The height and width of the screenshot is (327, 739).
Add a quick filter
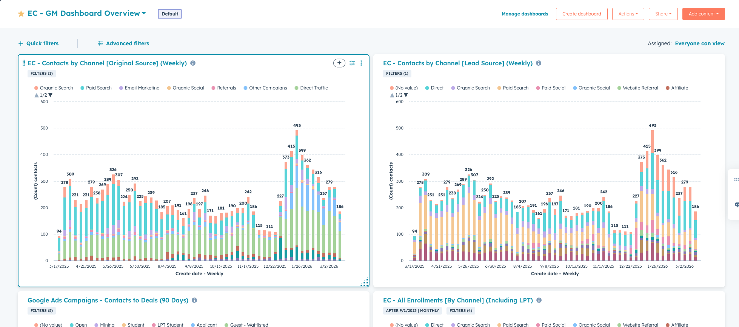tap(38, 43)
